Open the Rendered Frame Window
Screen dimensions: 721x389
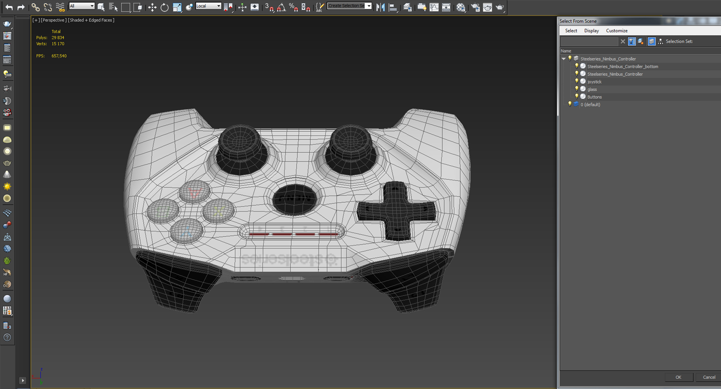pos(488,7)
